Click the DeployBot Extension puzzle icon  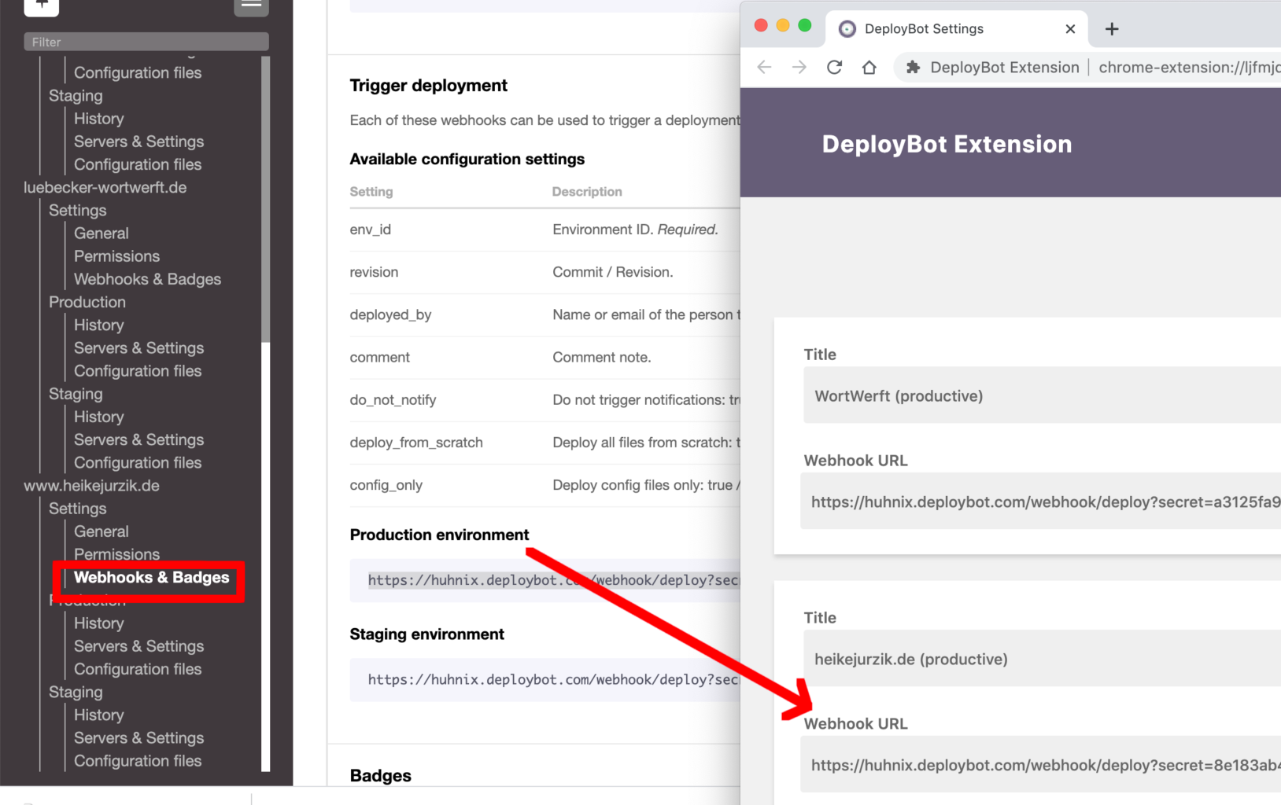(913, 68)
